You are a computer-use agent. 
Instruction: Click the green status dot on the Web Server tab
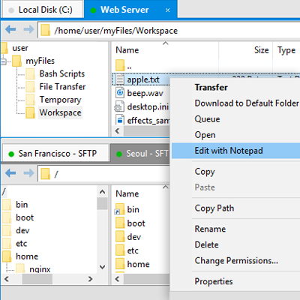pos(93,10)
